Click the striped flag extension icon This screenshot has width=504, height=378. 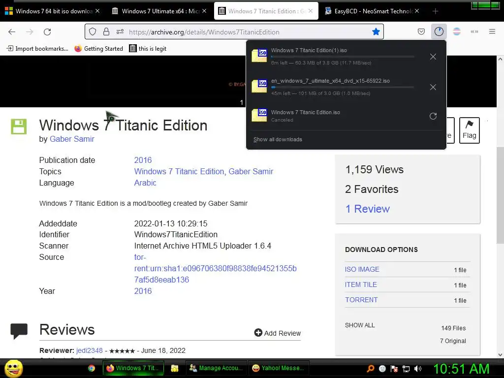[457, 31]
